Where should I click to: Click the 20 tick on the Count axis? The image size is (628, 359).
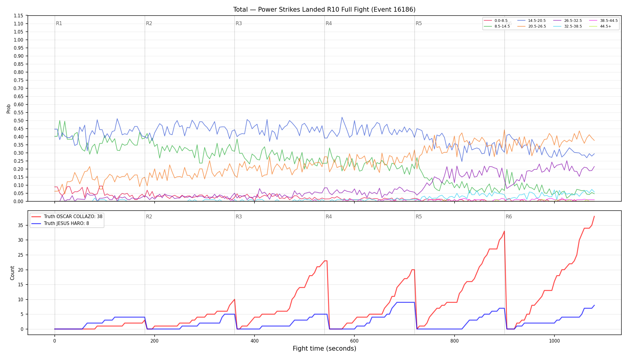click(21, 270)
